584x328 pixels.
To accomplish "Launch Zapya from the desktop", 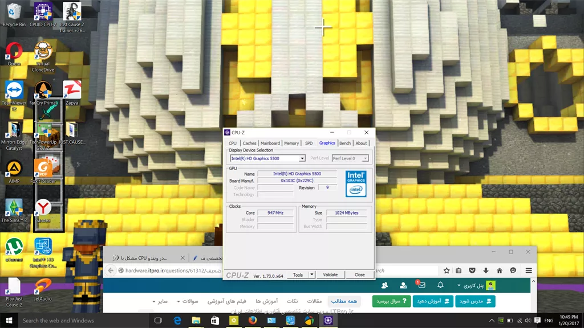I will coord(72,93).
